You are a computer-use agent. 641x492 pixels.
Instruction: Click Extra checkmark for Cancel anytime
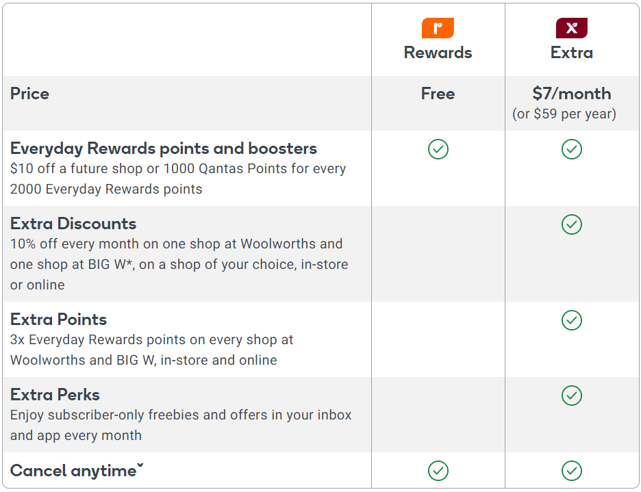tap(572, 471)
